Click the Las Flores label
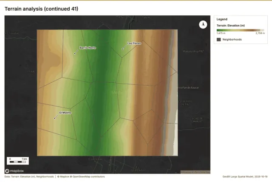The width and height of the screenshot is (272, 182). [134, 43]
